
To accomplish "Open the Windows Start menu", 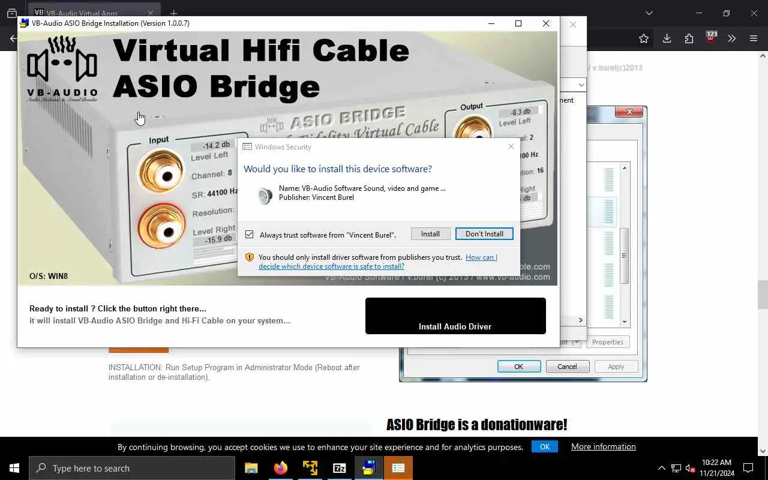I will click(14, 468).
